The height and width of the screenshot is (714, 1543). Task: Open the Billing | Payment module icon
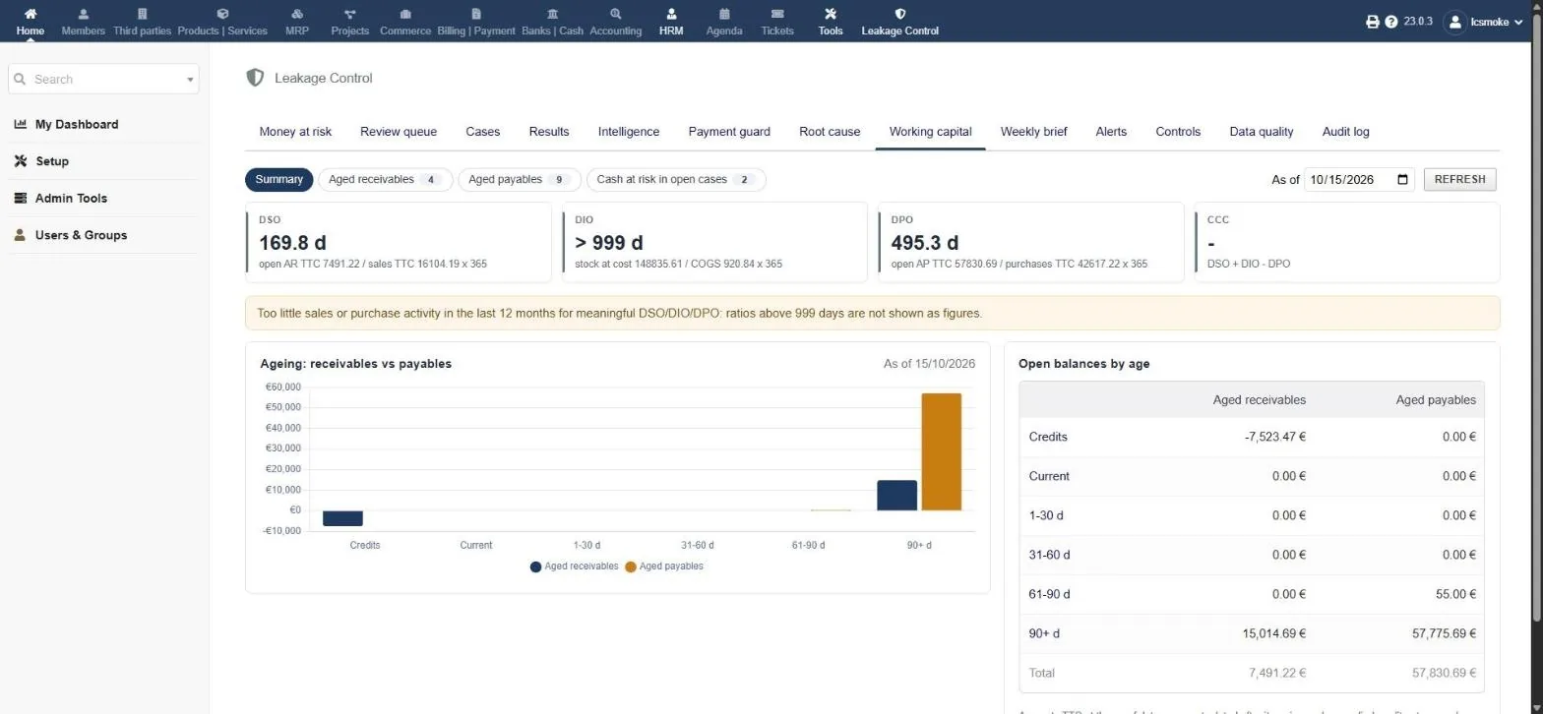[476, 14]
